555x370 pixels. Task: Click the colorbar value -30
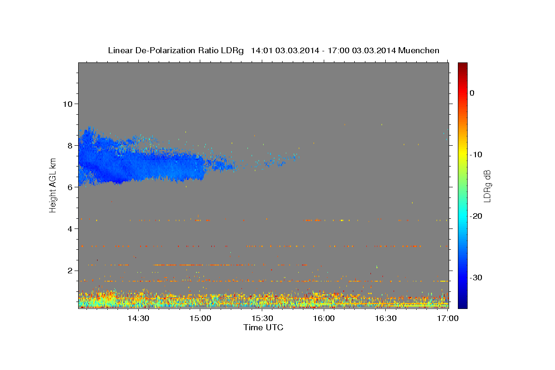[x=476, y=277]
